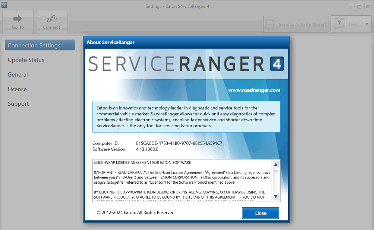Click license scrollbar down arrow

(x=276, y=196)
